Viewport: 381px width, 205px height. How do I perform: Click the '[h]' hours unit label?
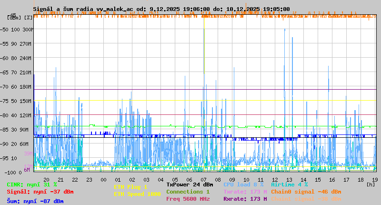[x=371, y=184]
